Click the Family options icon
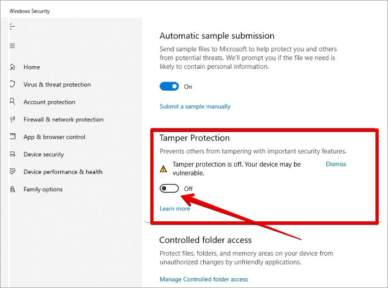Screen dimensions: 388x288 pyautogui.click(x=12, y=190)
